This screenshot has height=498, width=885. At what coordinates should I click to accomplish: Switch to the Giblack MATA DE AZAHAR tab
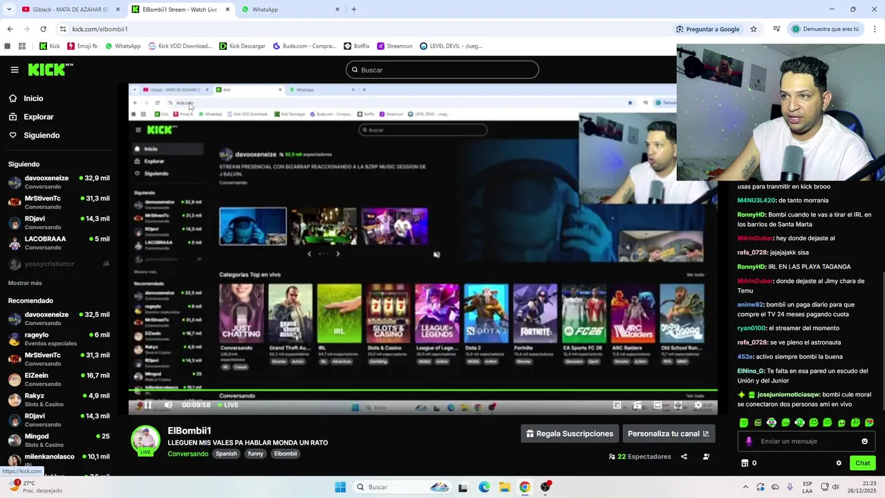[71, 10]
